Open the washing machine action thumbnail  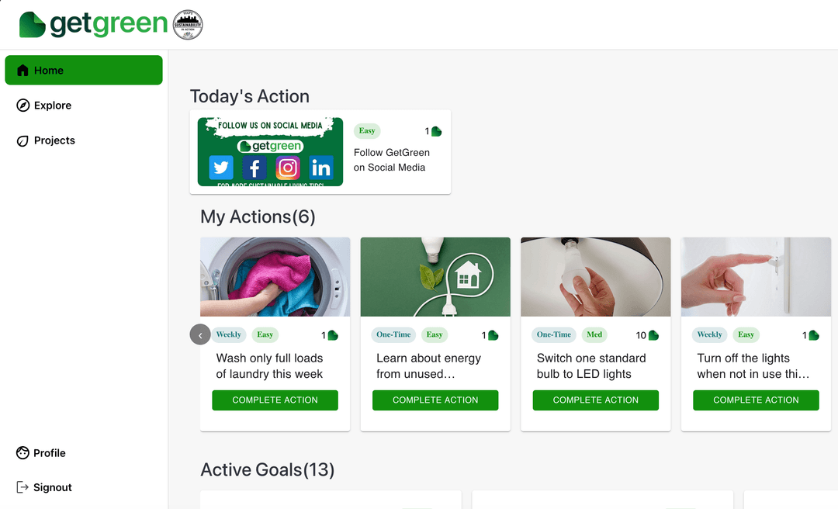point(275,277)
